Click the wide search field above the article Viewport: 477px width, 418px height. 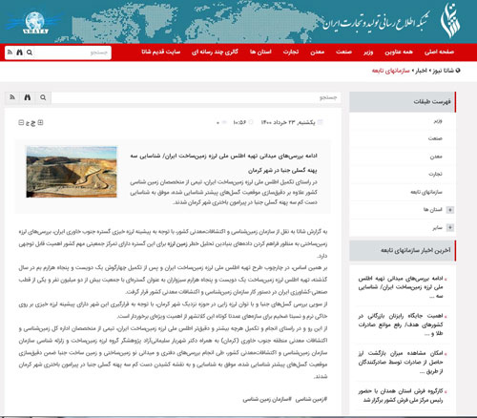[196, 97]
